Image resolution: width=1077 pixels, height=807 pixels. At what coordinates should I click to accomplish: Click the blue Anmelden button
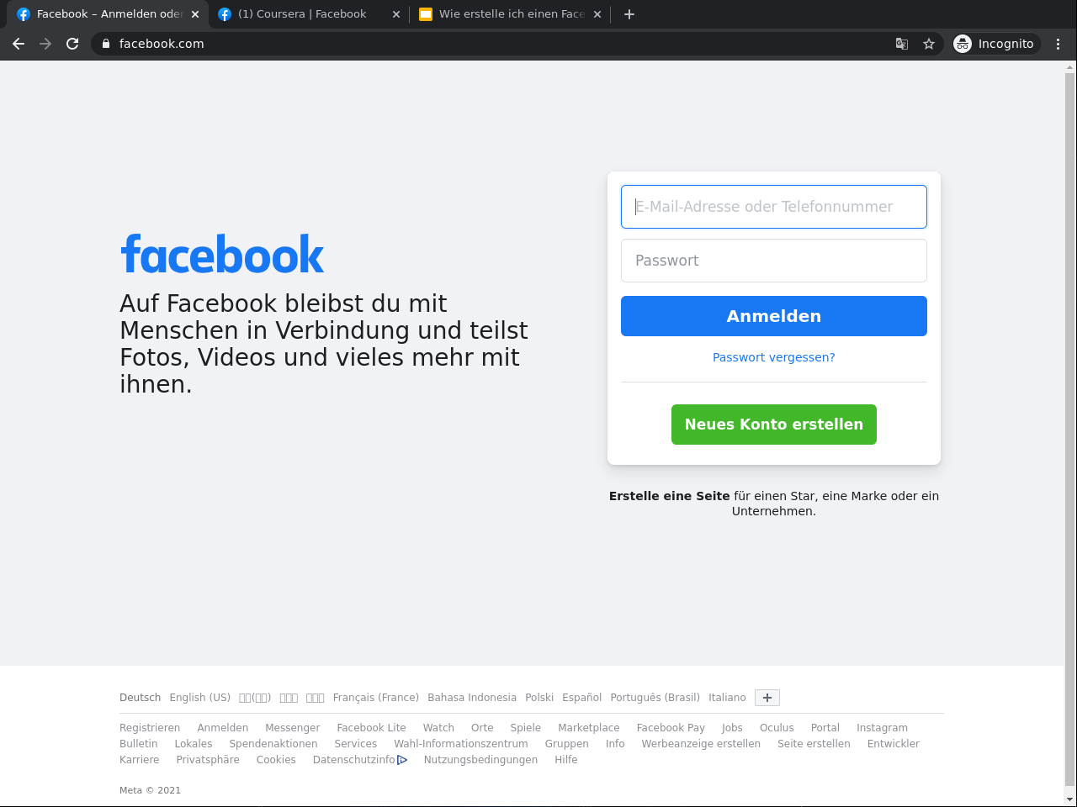click(774, 316)
